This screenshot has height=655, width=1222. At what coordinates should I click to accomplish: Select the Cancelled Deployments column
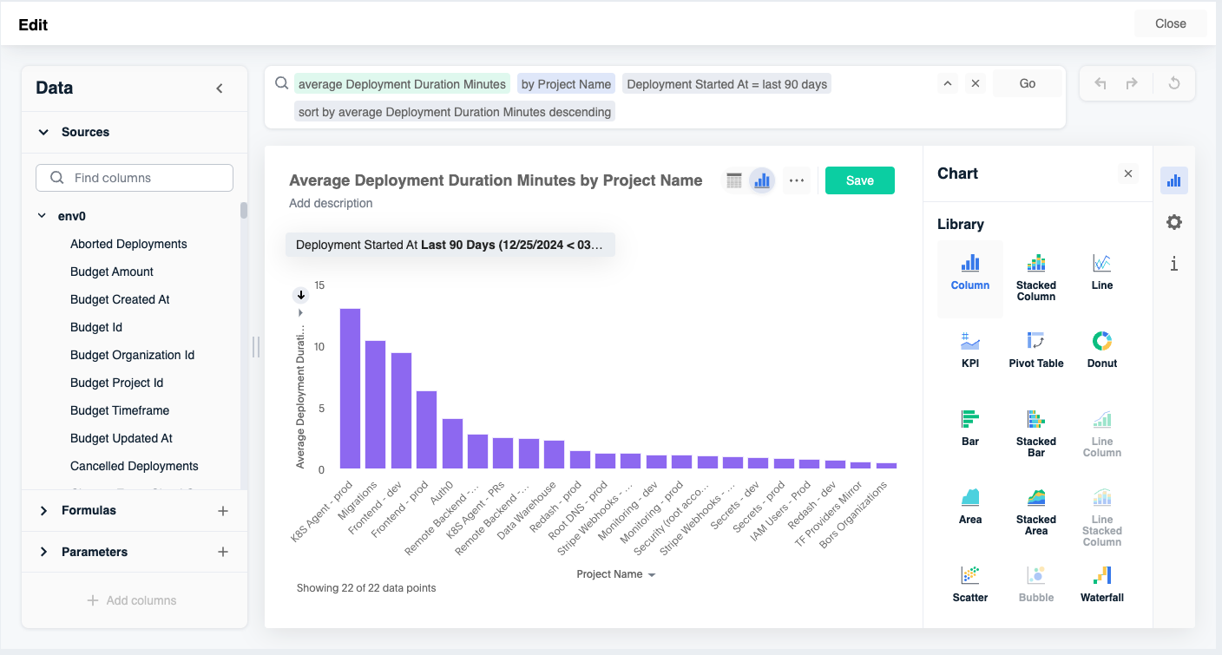(135, 466)
